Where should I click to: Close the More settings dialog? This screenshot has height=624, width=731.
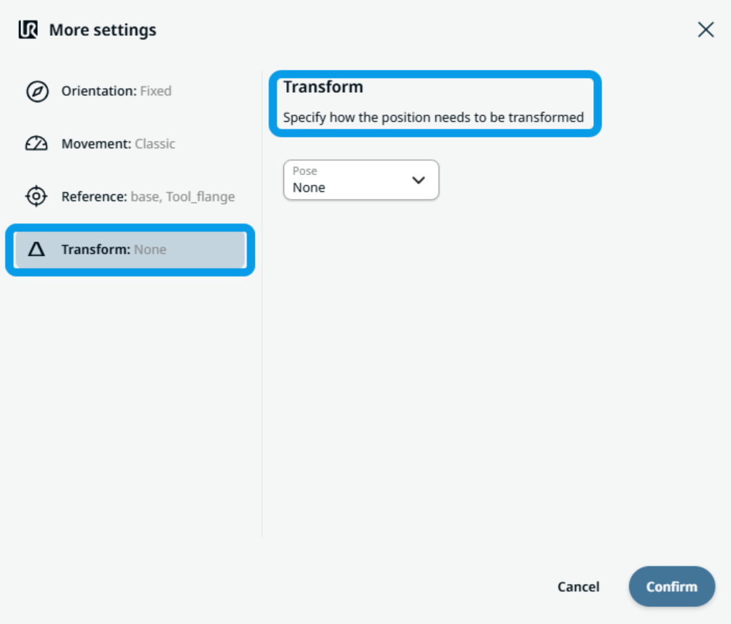706,30
